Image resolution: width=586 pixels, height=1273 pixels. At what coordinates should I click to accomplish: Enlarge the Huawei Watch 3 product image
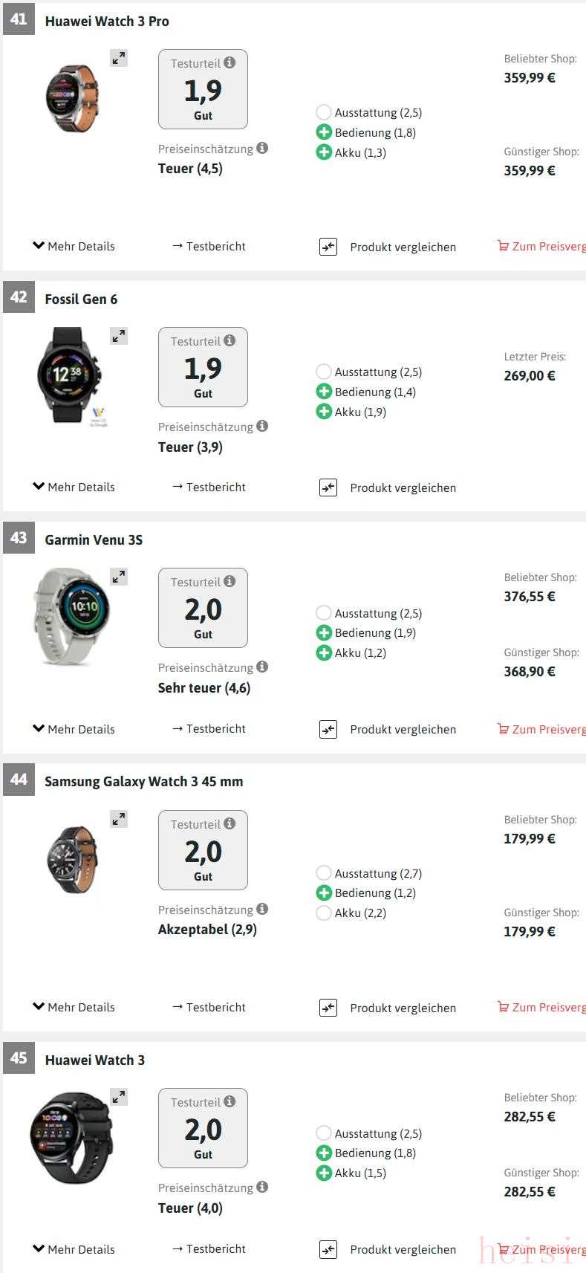click(119, 1097)
